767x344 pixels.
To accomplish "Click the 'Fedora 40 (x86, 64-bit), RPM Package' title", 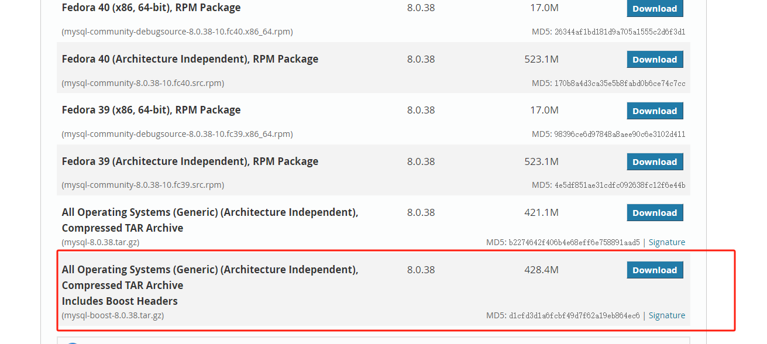I will pyautogui.click(x=152, y=8).
